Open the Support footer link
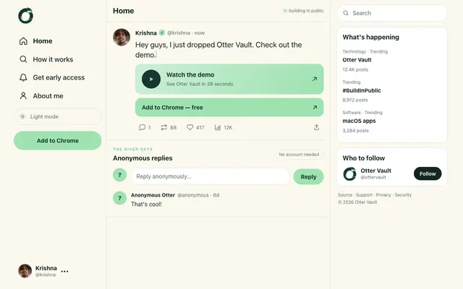The height and width of the screenshot is (289, 463). tap(364, 195)
